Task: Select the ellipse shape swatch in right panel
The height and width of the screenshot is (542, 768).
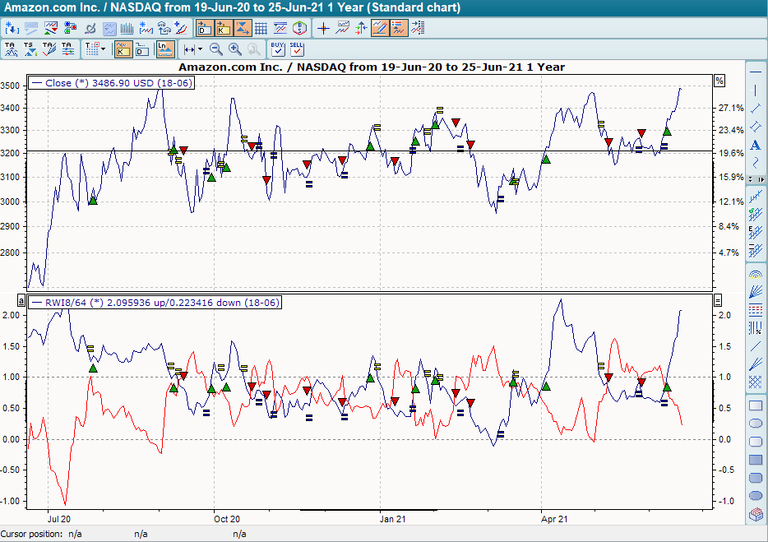Action: point(756,423)
